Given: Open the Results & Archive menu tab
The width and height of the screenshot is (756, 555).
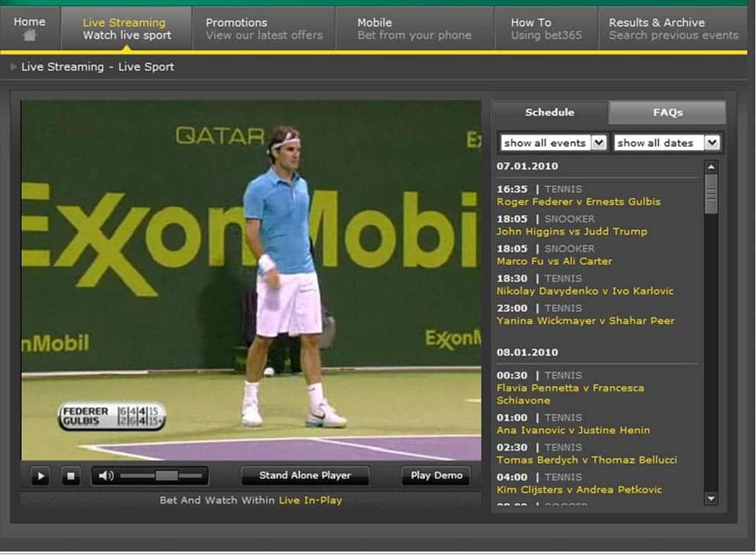Looking at the screenshot, I should (673, 29).
